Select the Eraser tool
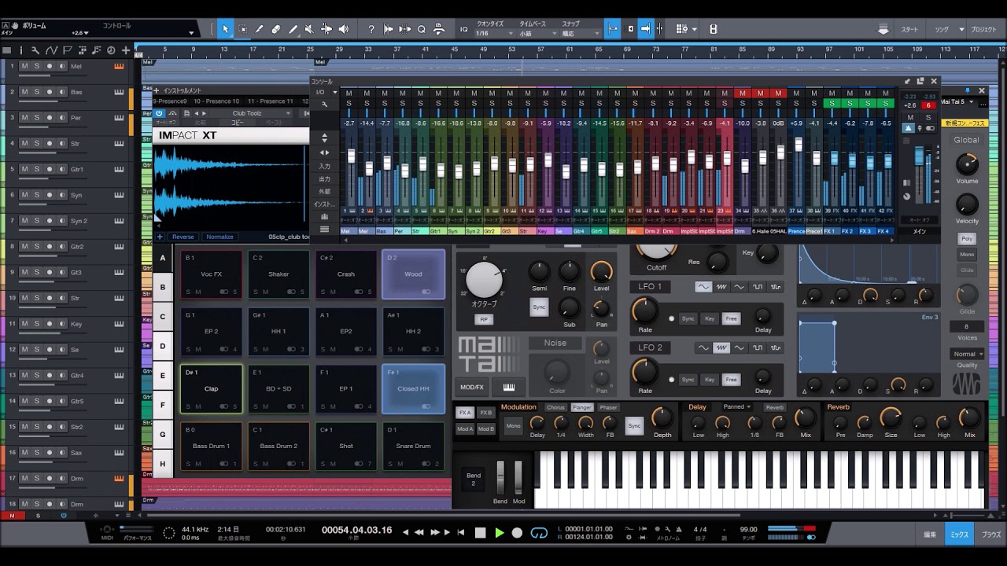 tap(276, 29)
